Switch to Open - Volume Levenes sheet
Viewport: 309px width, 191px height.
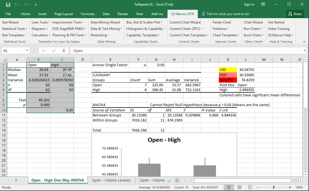click(111, 180)
